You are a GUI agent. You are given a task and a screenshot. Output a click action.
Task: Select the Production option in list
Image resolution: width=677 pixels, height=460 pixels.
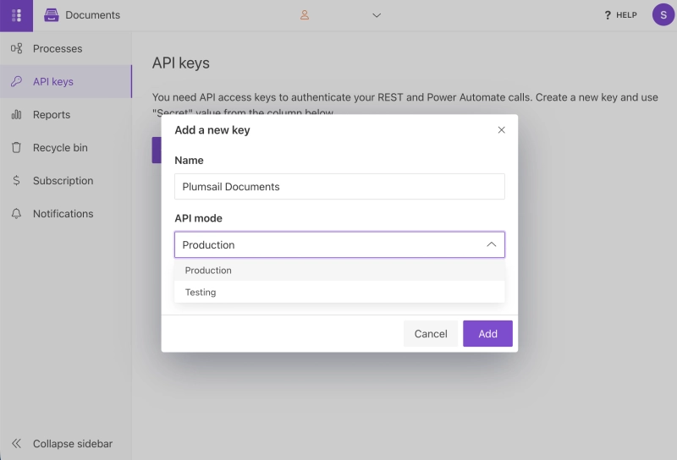click(x=339, y=270)
